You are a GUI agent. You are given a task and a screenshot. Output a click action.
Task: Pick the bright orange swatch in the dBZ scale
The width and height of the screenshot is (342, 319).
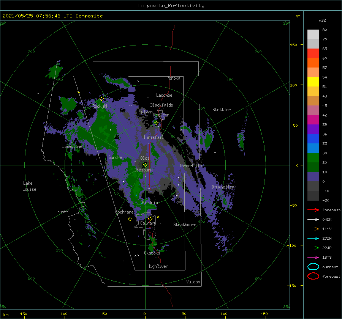tap(313, 63)
